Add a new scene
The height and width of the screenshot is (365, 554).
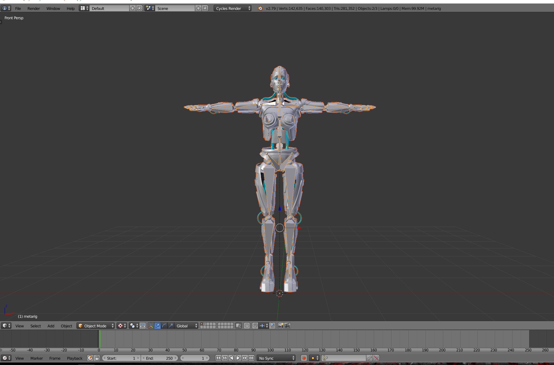198,8
